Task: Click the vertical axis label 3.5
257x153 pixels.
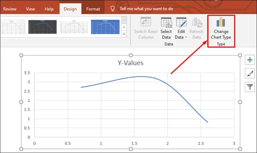Action: click(x=27, y=73)
